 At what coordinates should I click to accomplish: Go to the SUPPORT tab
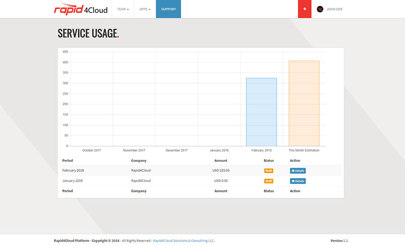coord(168,9)
